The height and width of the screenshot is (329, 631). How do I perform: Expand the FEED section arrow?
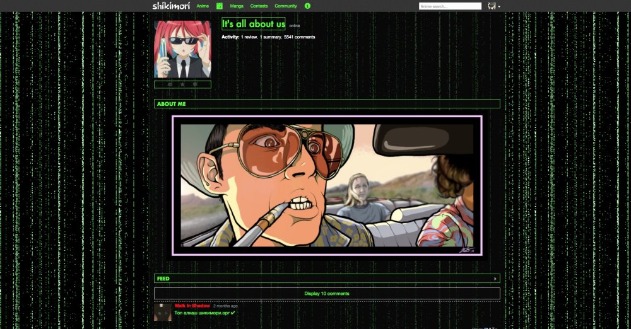[x=495, y=279]
